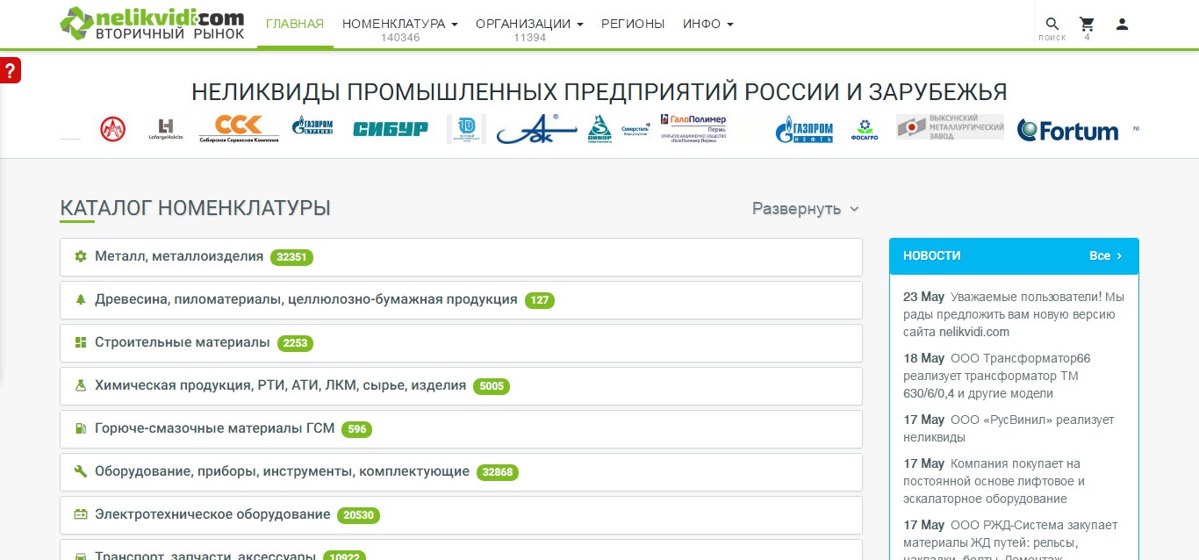
Task: Open the search magnifier icon
Action: [x=1052, y=24]
